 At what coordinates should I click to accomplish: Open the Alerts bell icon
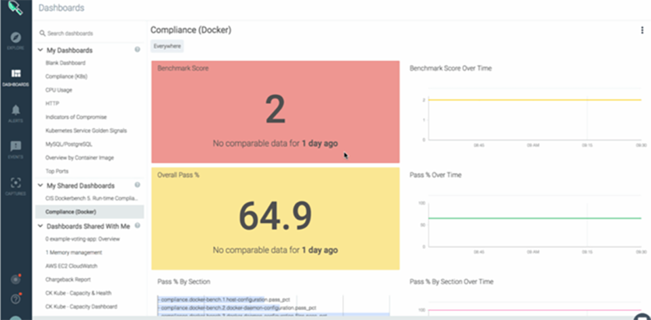[x=16, y=113]
